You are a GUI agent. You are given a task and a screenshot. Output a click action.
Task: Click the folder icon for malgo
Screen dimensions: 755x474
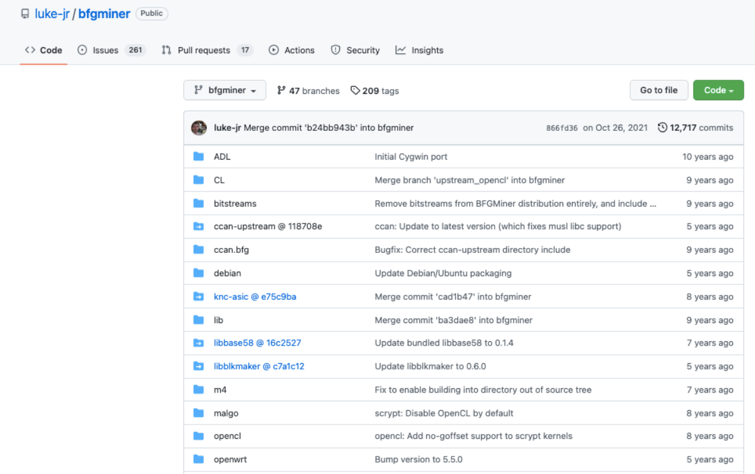tap(199, 413)
